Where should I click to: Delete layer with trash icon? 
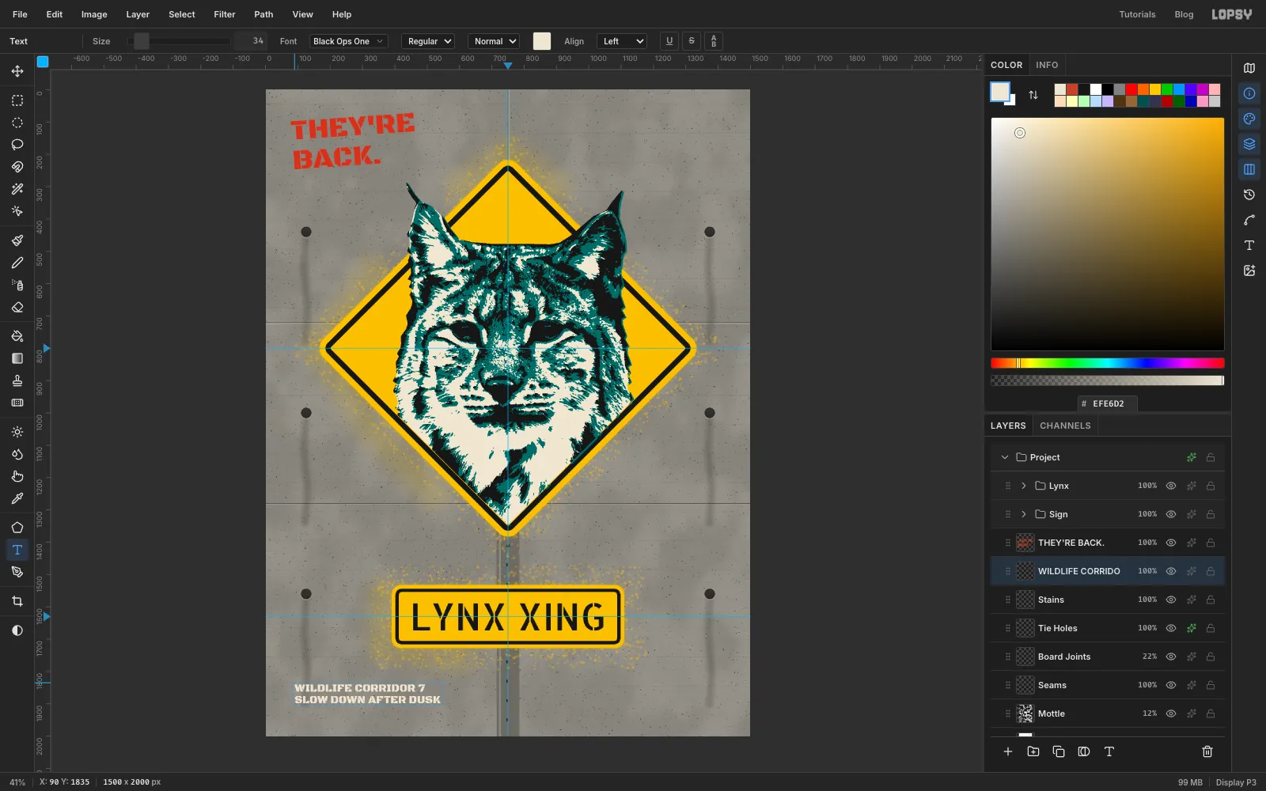point(1207,751)
